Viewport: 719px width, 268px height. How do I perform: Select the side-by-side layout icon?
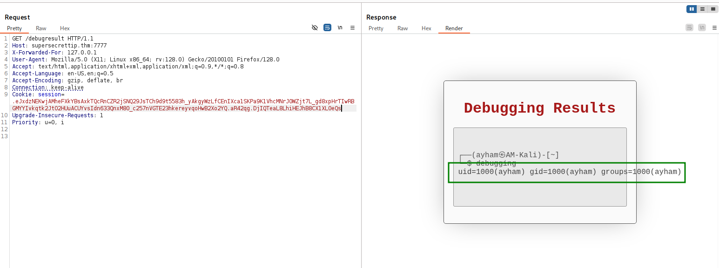click(x=692, y=9)
